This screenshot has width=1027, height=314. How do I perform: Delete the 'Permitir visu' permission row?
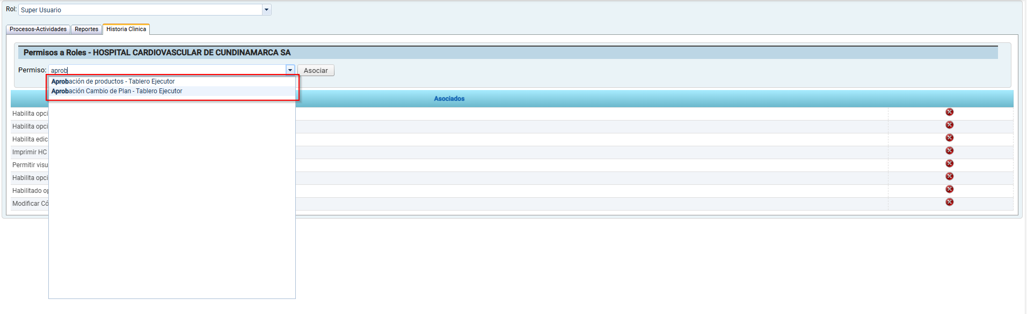pyautogui.click(x=949, y=163)
